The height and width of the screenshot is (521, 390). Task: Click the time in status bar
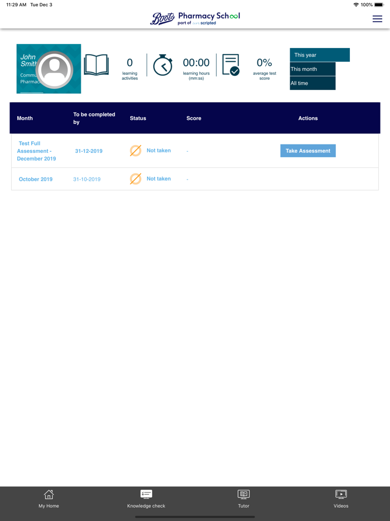(16, 4)
